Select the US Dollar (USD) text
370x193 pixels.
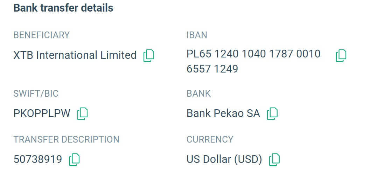coord(224,160)
